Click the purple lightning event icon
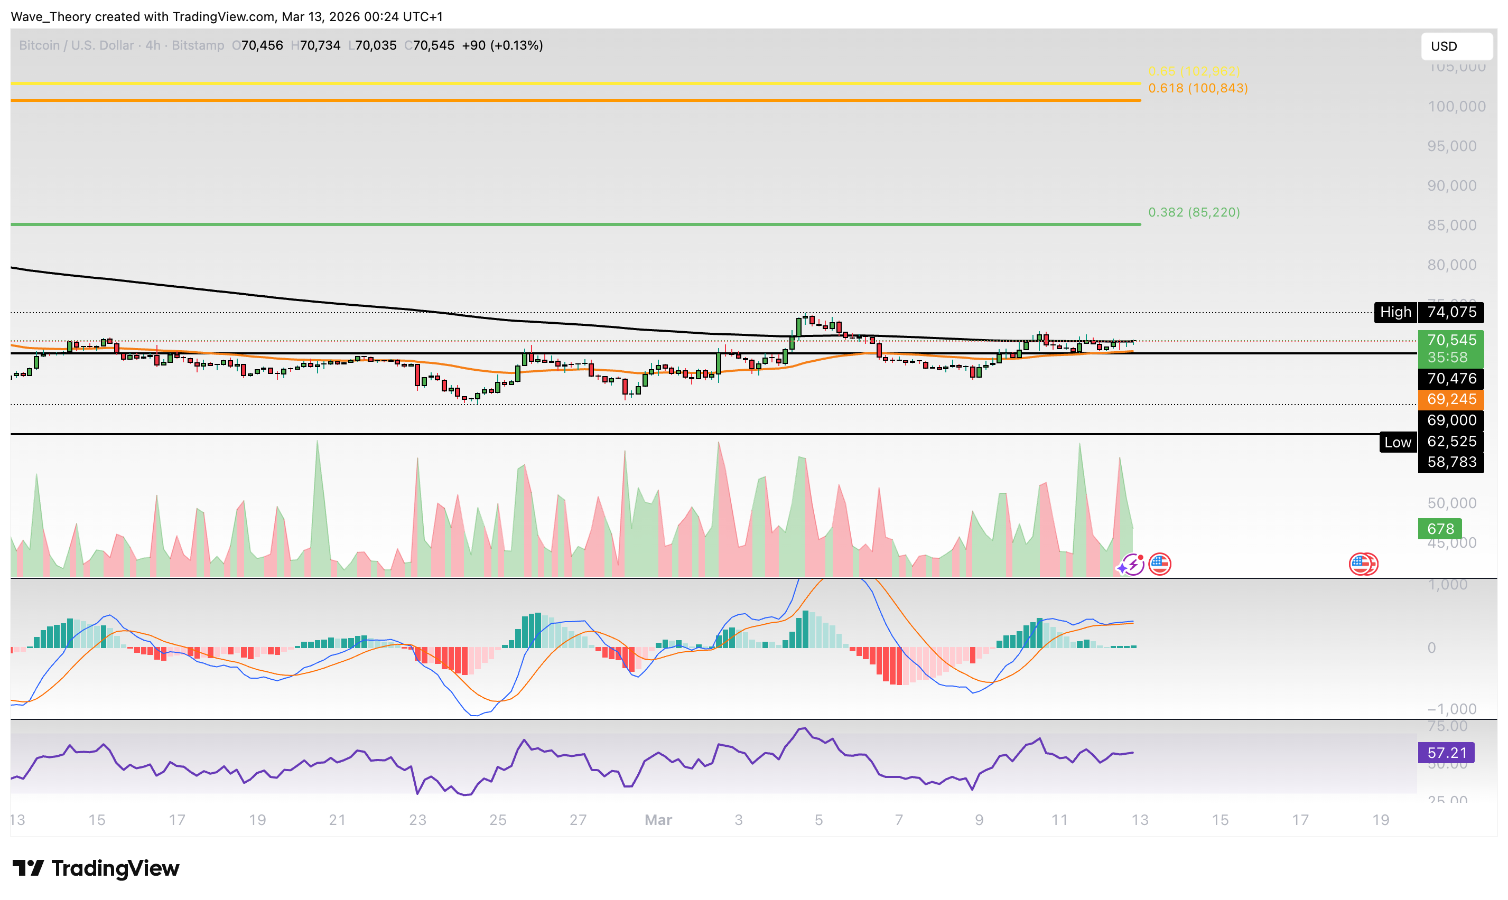This screenshot has width=1508, height=900. point(1131,565)
